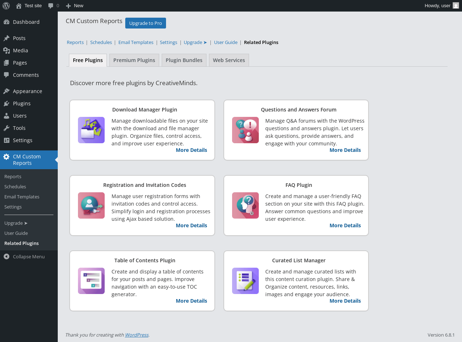This screenshot has height=342, width=462.
Task: Click the WordPress logo icon
Action: (x=6, y=6)
